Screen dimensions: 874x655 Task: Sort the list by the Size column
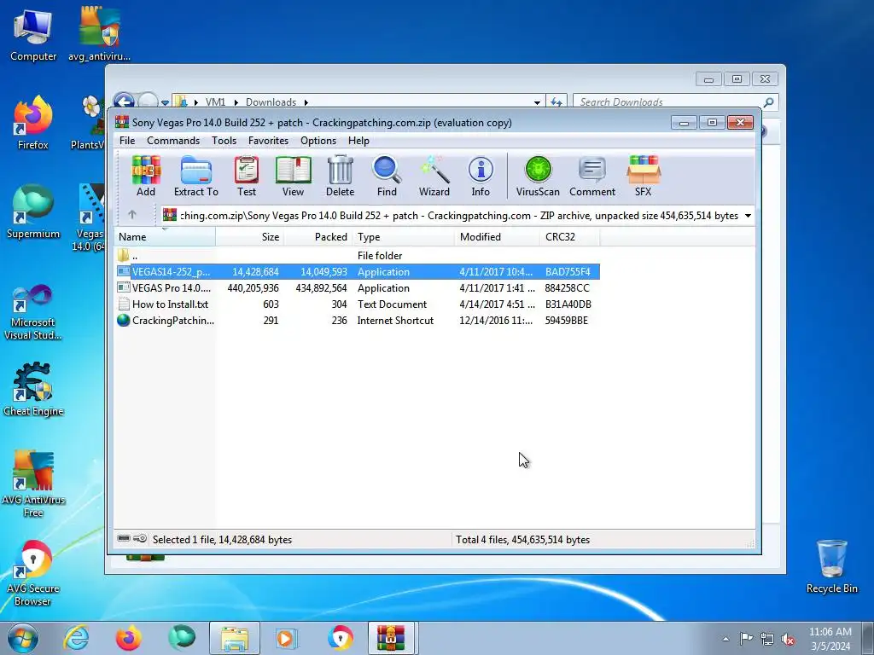[250, 237]
